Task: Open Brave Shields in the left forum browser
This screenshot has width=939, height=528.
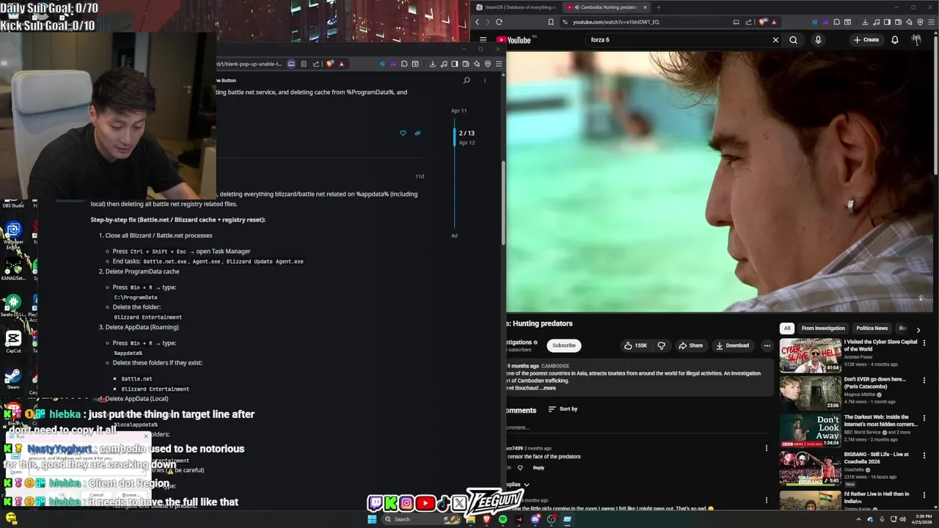Action: coord(330,64)
